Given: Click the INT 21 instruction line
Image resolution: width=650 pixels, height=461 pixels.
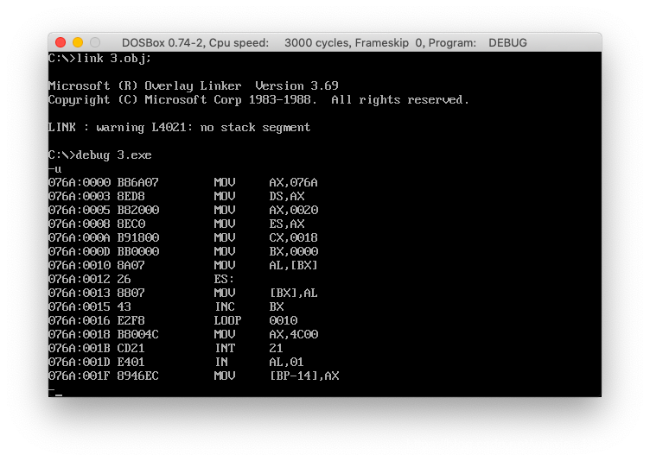Looking at the screenshot, I should 166,348.
